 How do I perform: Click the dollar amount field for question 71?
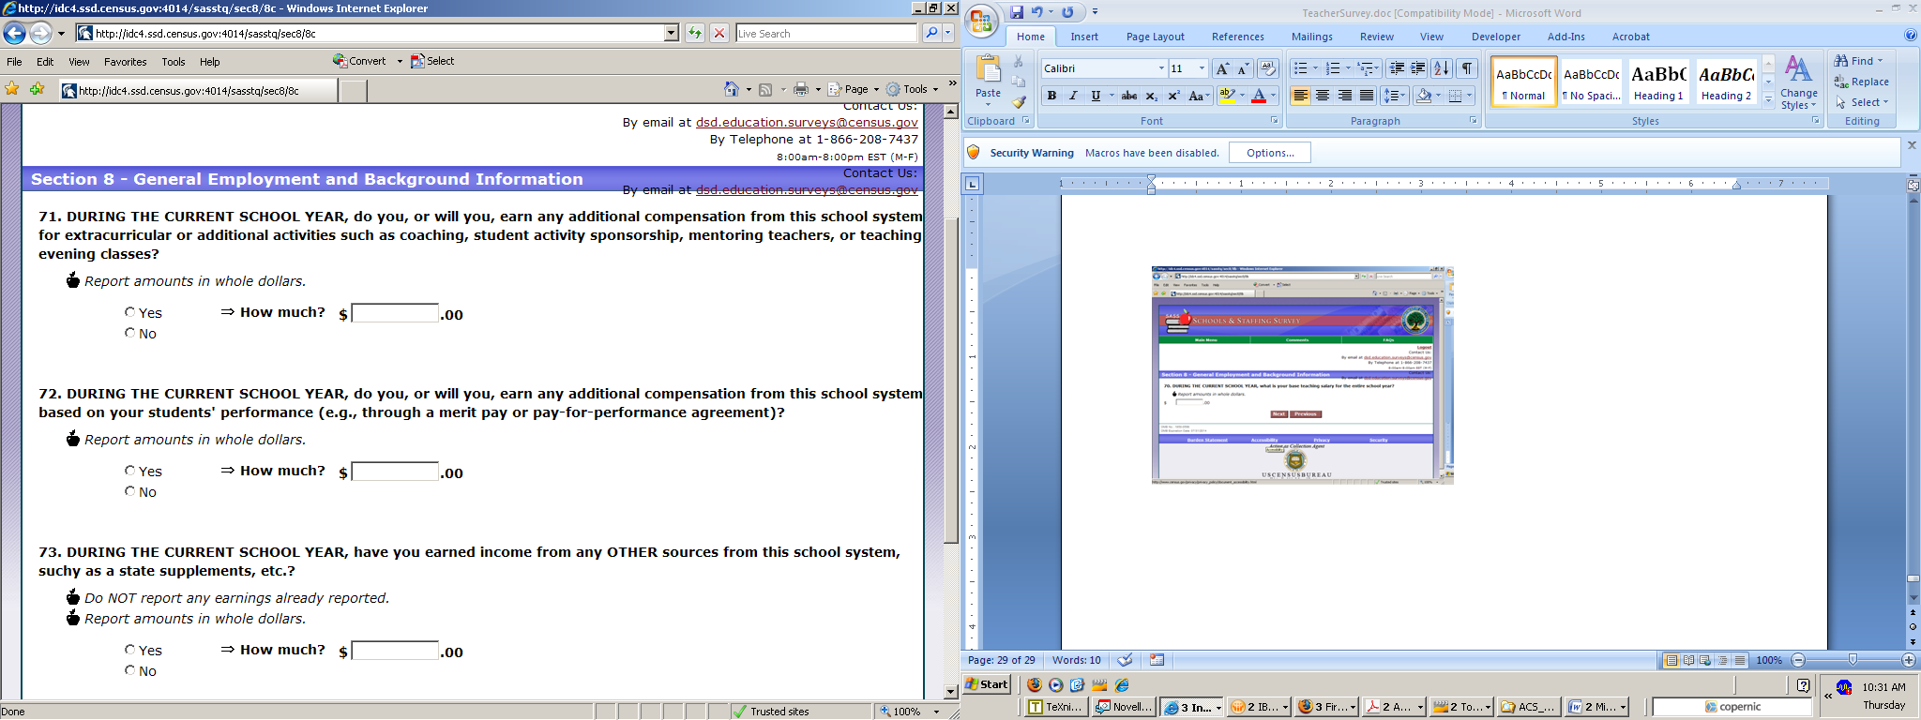click(x=395, y=313)
